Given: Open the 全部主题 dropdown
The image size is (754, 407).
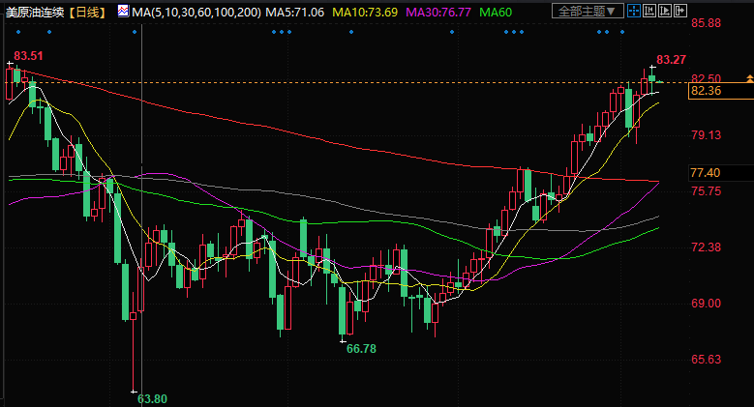Looking at the screenshot, I should coord(589,11).
